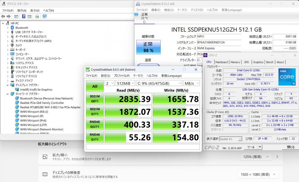Select Realtek PCIe GbE Family Controller
Screen dimensions: 299x182
point(42,103)
